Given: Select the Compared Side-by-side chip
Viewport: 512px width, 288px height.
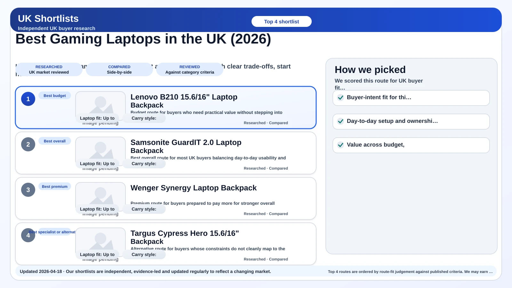Looking at the screenshot, I should 119,69.
